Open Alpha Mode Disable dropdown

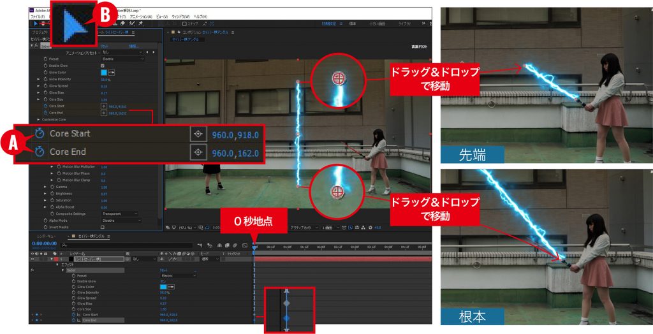121,221
